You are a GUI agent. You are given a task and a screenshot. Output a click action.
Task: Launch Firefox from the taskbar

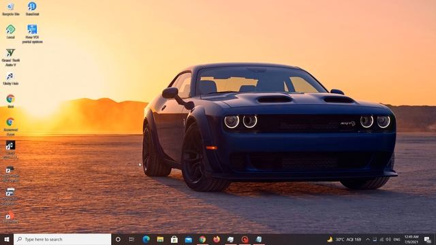pos(217,239)
